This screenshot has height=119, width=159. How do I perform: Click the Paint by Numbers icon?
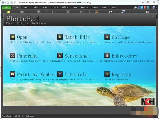12,74
